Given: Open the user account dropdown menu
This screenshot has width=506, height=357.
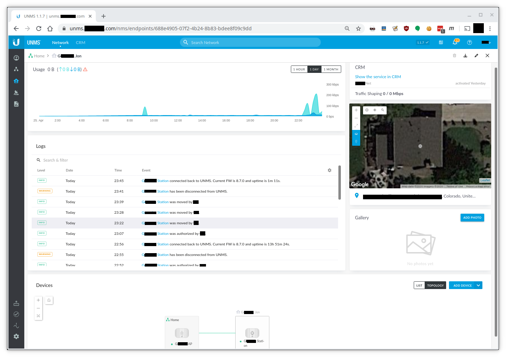Looking at the screenshot, I should point(486,43).
